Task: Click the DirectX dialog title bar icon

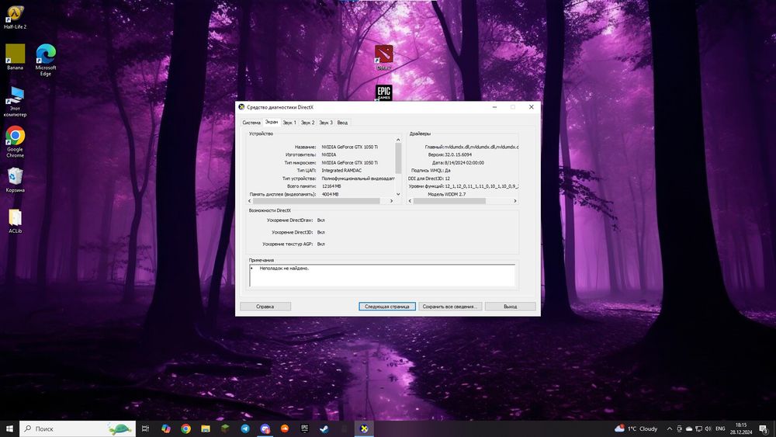Action: (241, 107)
